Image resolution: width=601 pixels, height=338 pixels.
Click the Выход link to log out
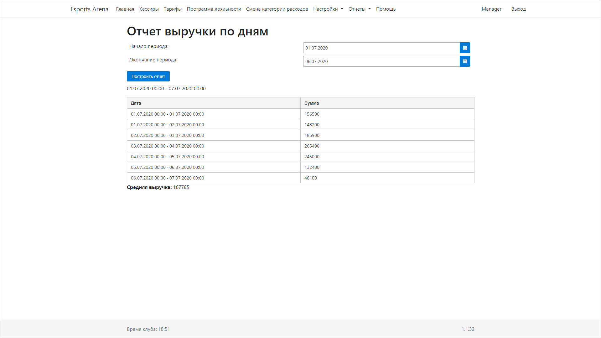[x=518, y=9]
